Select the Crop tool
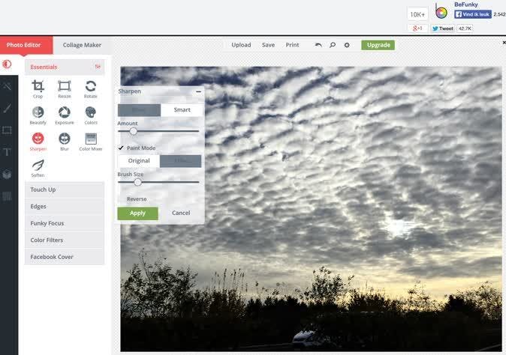506x355 pixels. pyautogui.click(x=38, y=89)
